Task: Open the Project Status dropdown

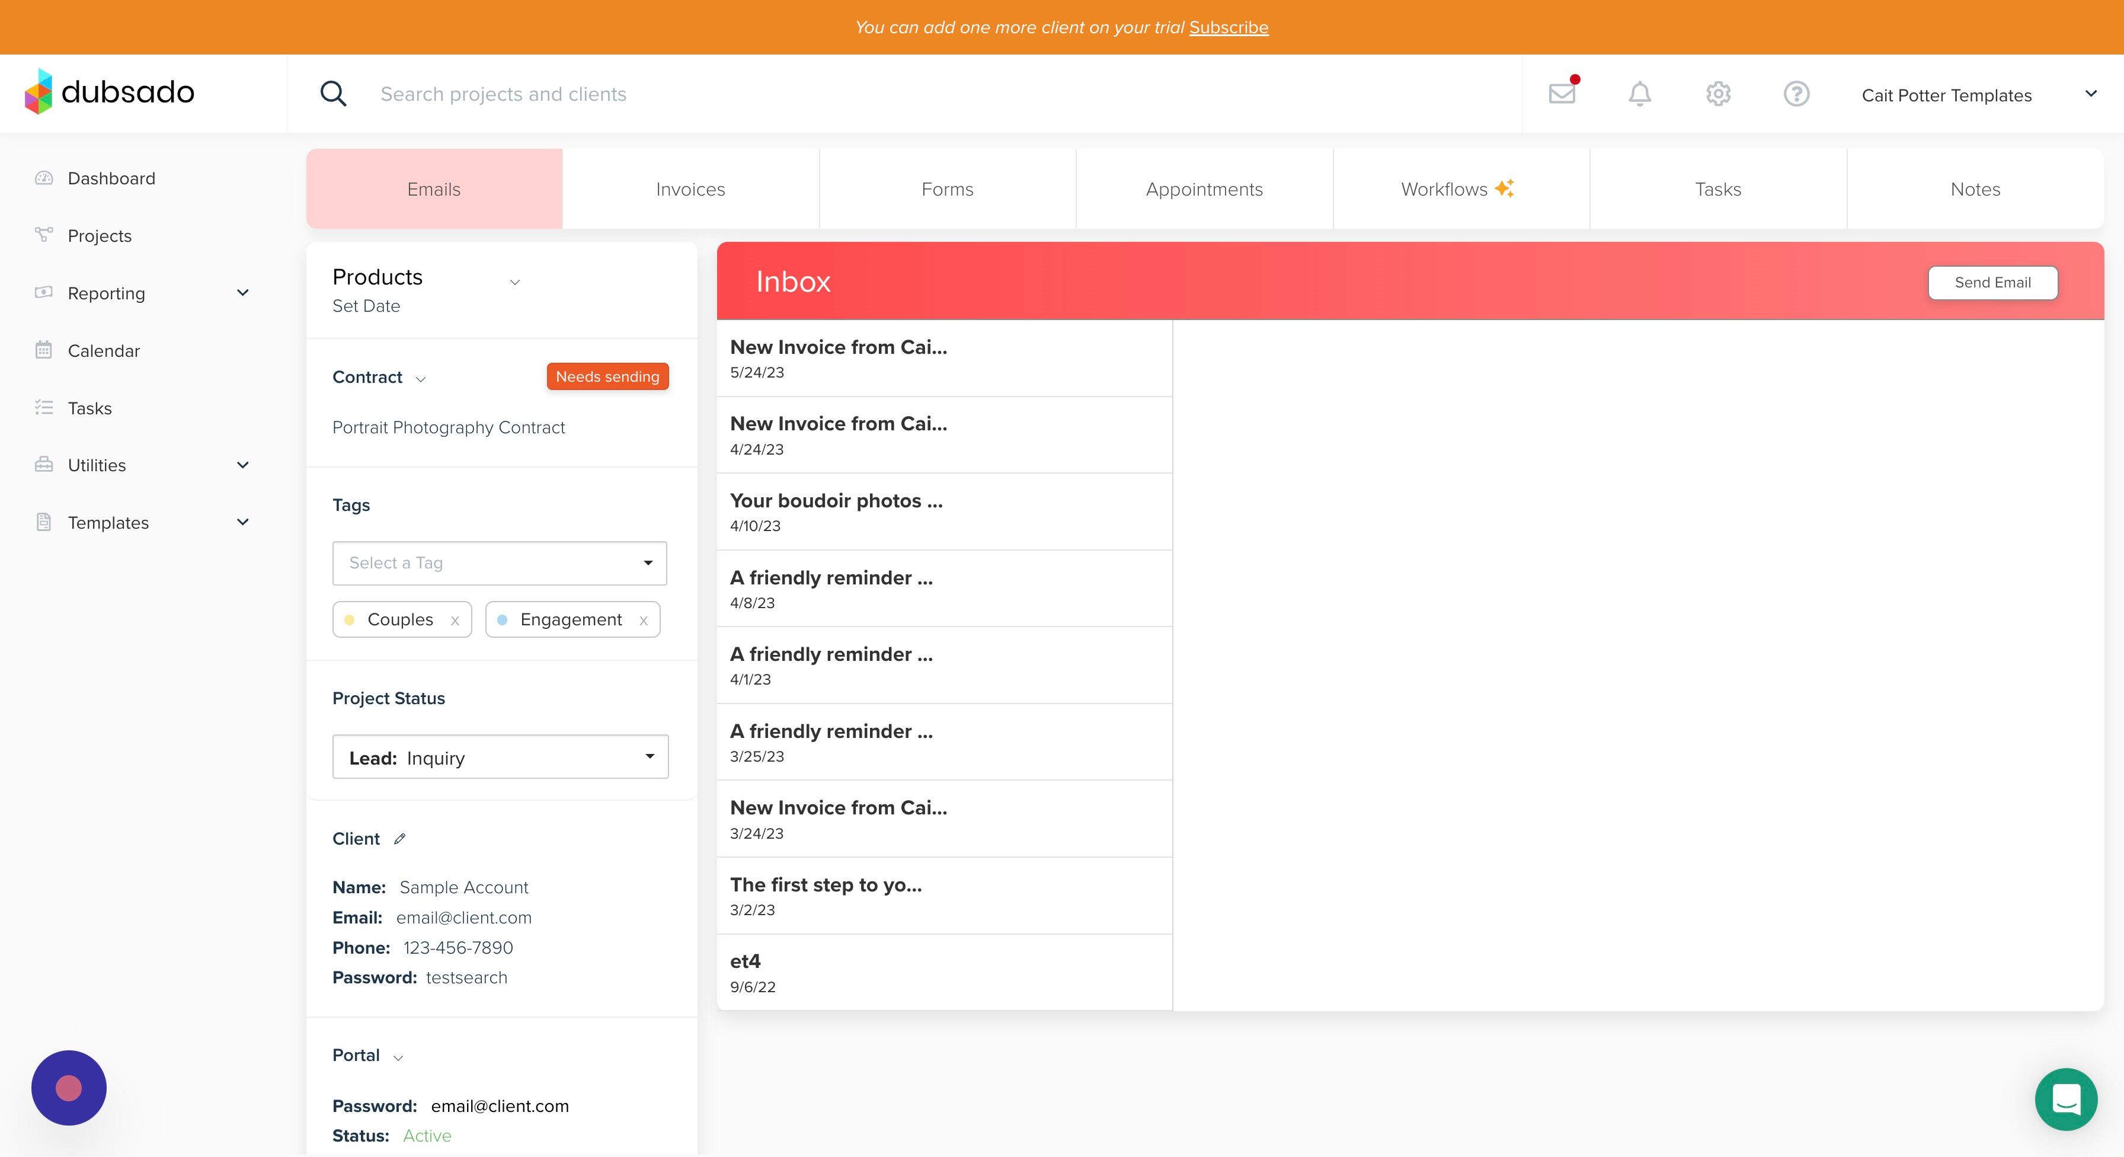Action: pos(500,757)
